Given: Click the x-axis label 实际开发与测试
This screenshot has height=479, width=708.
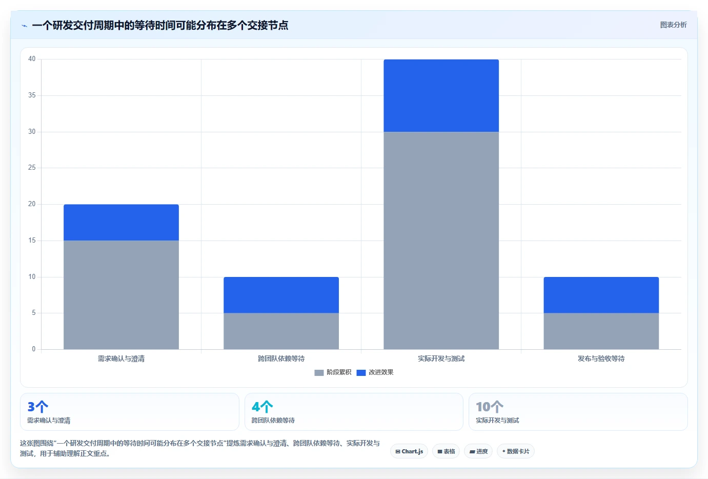Looking at the screenshot, I should (x=441, y=359).
